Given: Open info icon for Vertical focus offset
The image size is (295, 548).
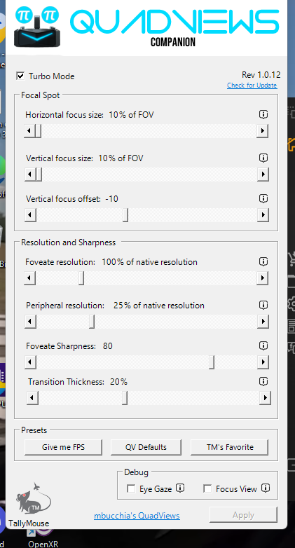Looking at the screenshot, I should [263, 198].
